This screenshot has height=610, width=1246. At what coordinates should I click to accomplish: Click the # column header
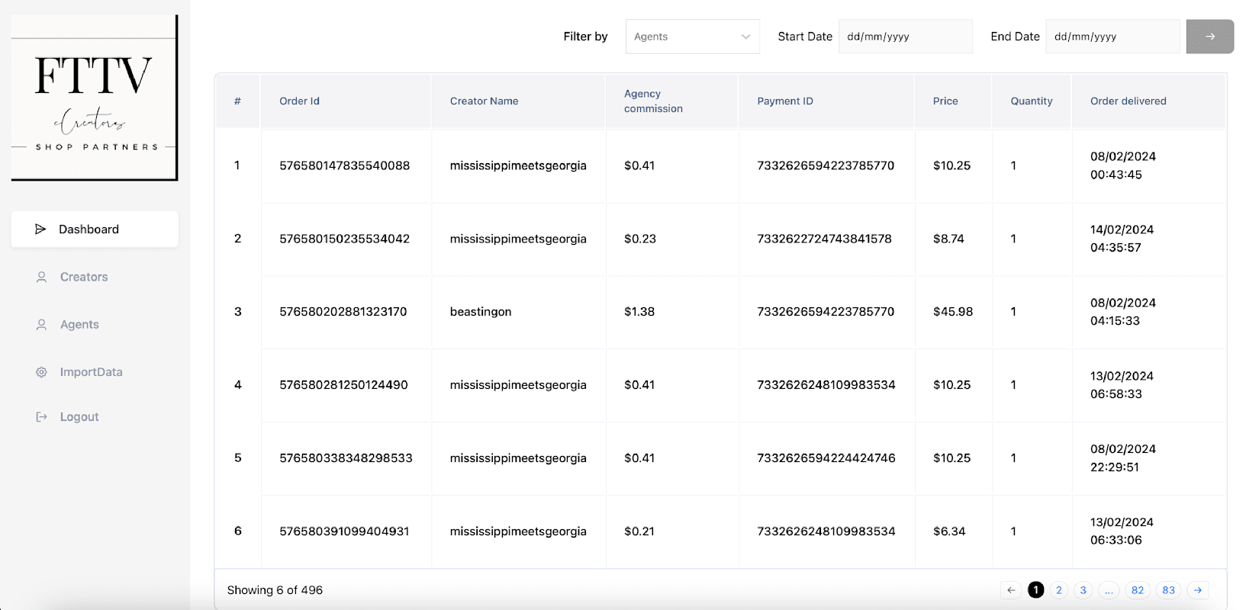click(x=237, y=101)
